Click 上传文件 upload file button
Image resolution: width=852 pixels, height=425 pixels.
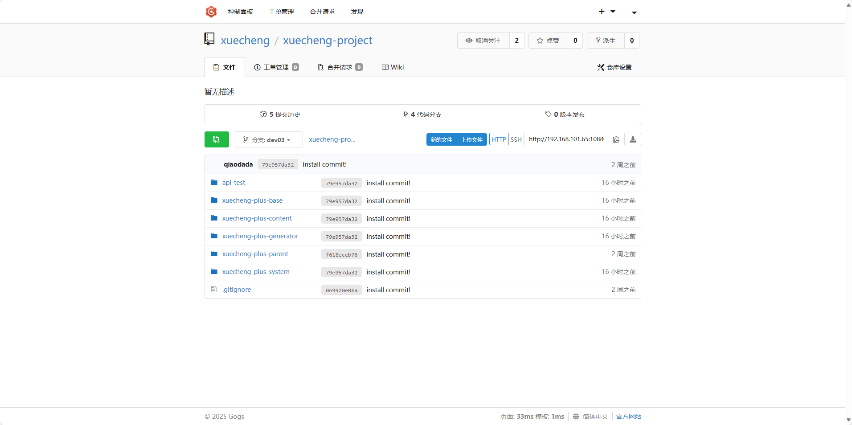point(472,139)
